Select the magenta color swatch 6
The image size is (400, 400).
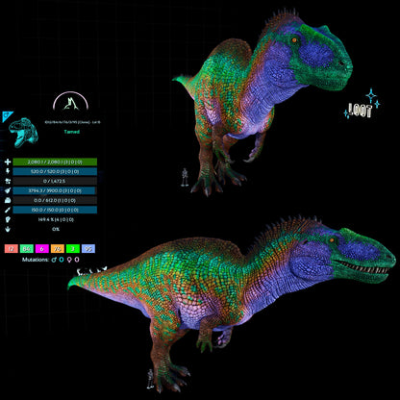point(42,249)
